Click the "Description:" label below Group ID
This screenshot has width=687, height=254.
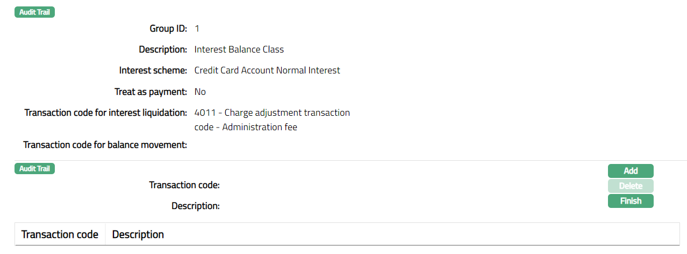point(163,49)
